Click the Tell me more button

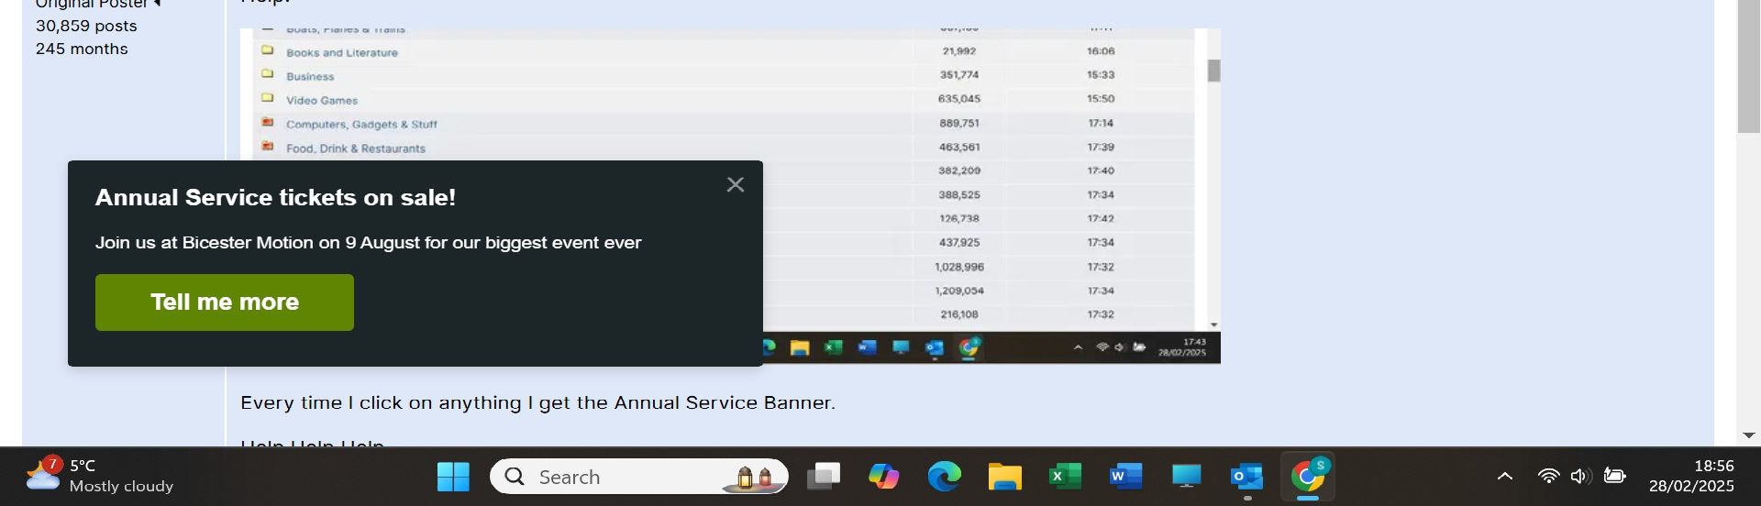(x=225, y=302)
